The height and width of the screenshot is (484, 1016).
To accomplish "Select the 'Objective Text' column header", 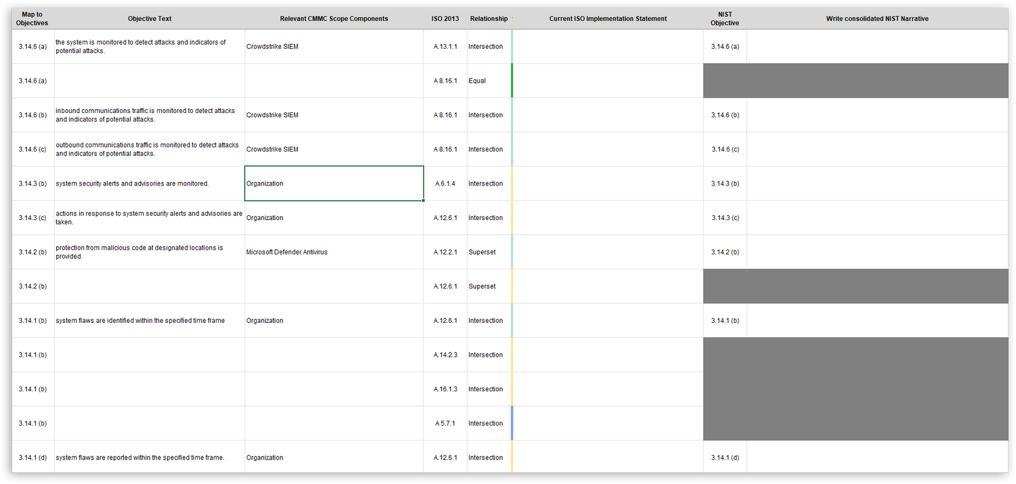I will 150,19.
